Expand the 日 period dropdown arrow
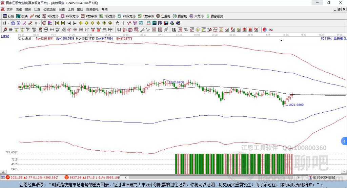Screen dimensions: 347x188 point(8,23)
